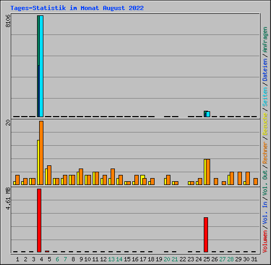This screenshot has width=271, height=265.
Task: Click the tall orange bar on day 4
Action: [41, 153]
